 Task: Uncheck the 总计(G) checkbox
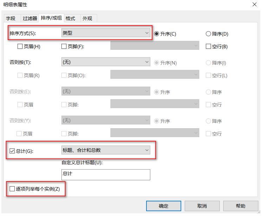coord(12,151)
